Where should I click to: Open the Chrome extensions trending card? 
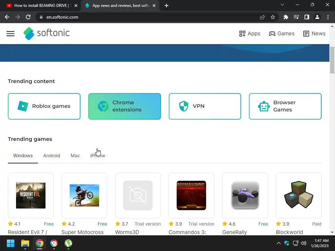[125, 106]
